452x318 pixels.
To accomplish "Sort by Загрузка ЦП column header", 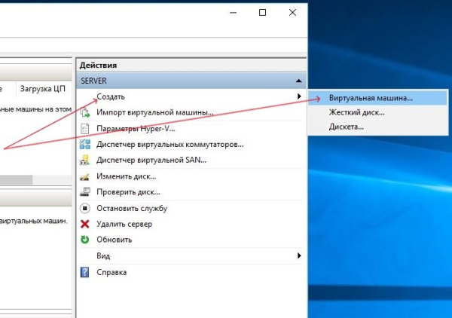I will point(43,88).
